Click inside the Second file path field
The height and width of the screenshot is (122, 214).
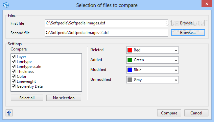107,33
